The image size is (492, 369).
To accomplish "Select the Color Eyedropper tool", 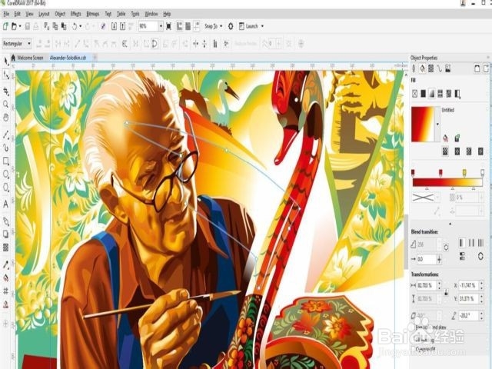I will tap(5, 264).
